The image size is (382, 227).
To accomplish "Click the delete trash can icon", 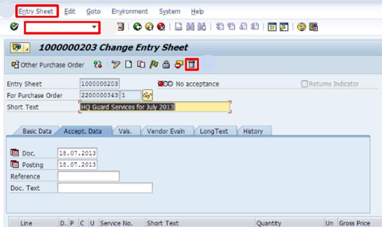I will (192, 64).
